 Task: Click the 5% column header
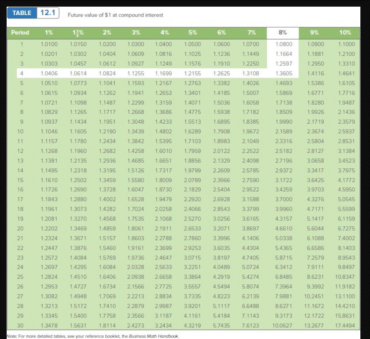[193, 32]
